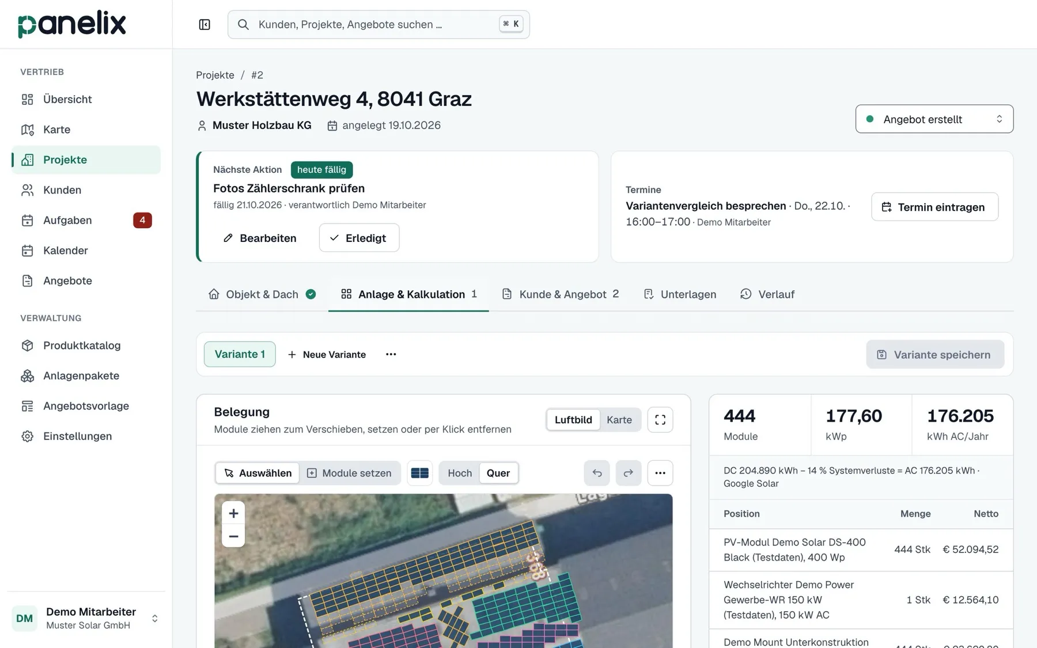Collapse the sidebar with the panel icon
Image resolution: width=1037 pixels, height=648 pixels.
click(x=205, y=24)
